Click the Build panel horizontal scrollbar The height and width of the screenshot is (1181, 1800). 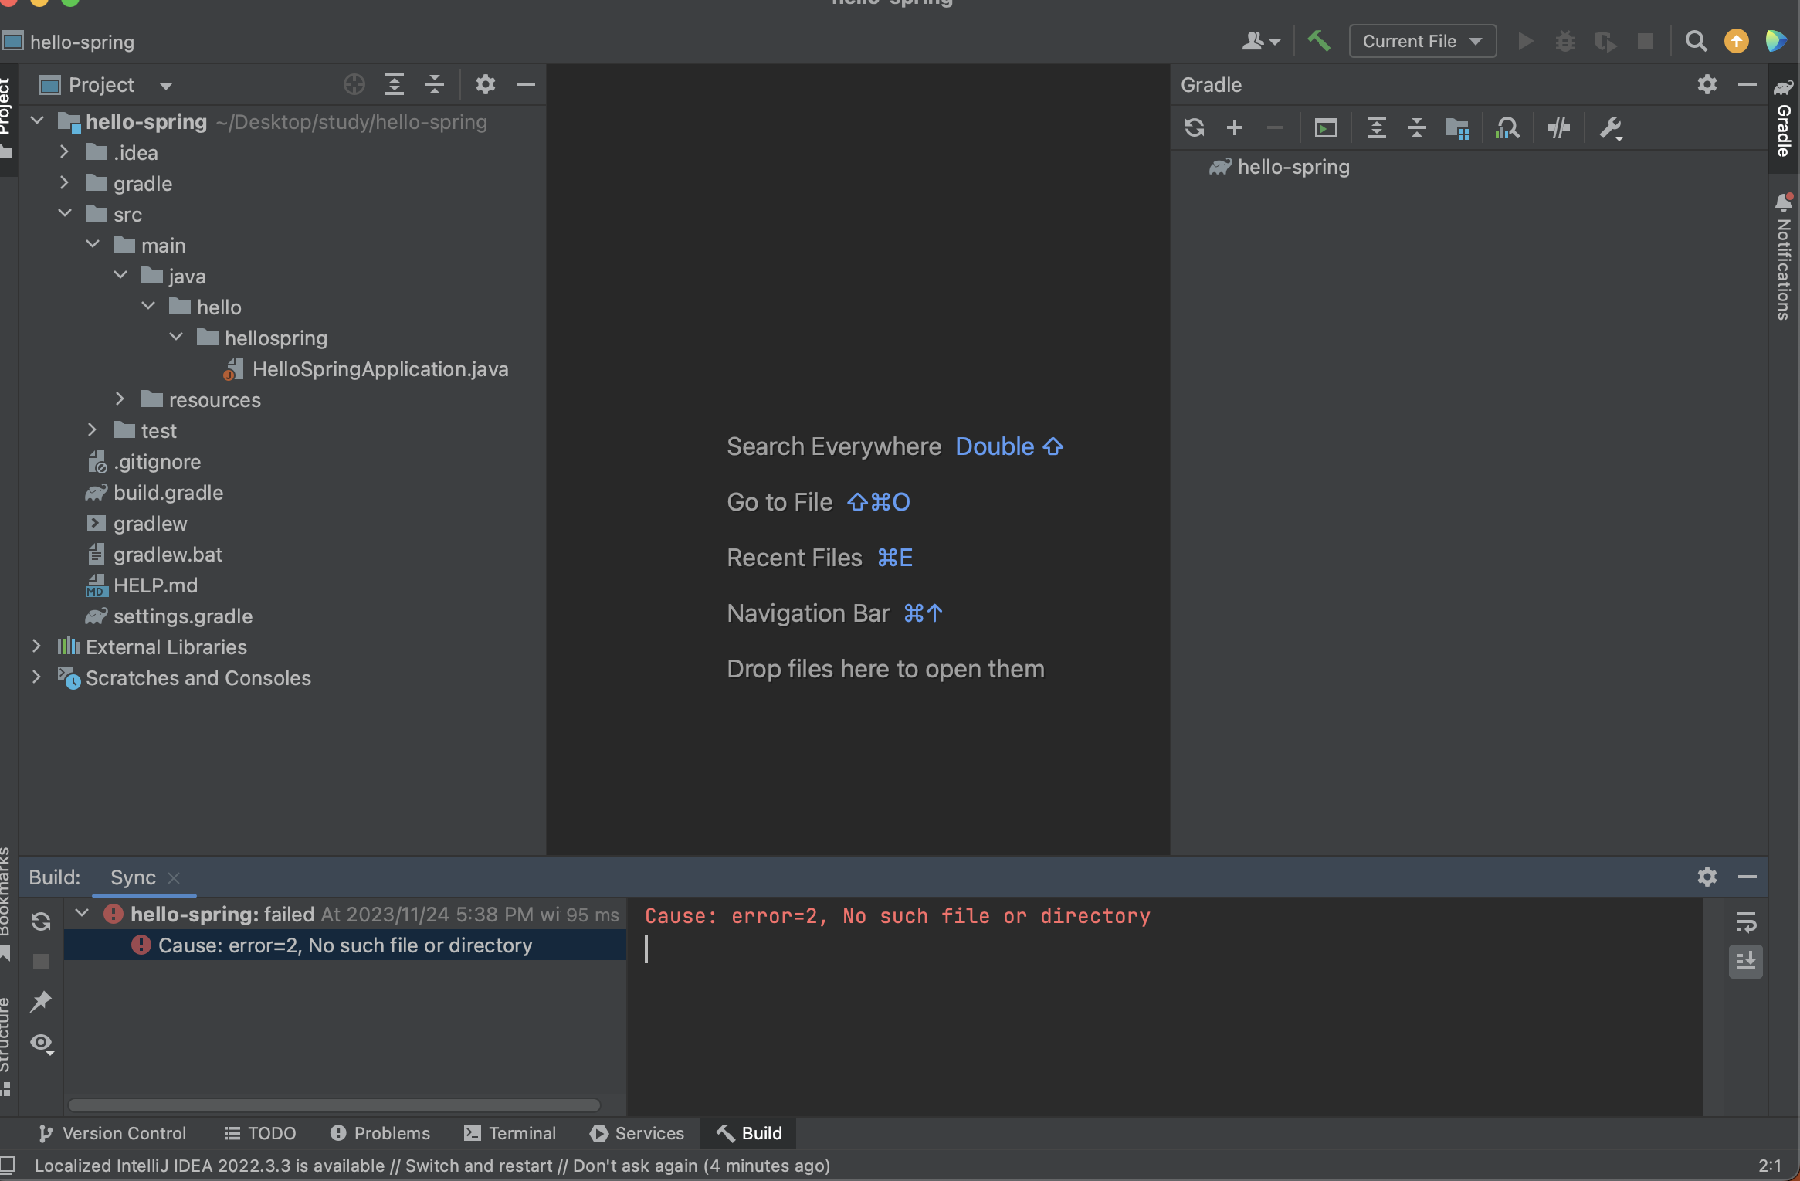pyautogui.click(x=334, y=1105)
